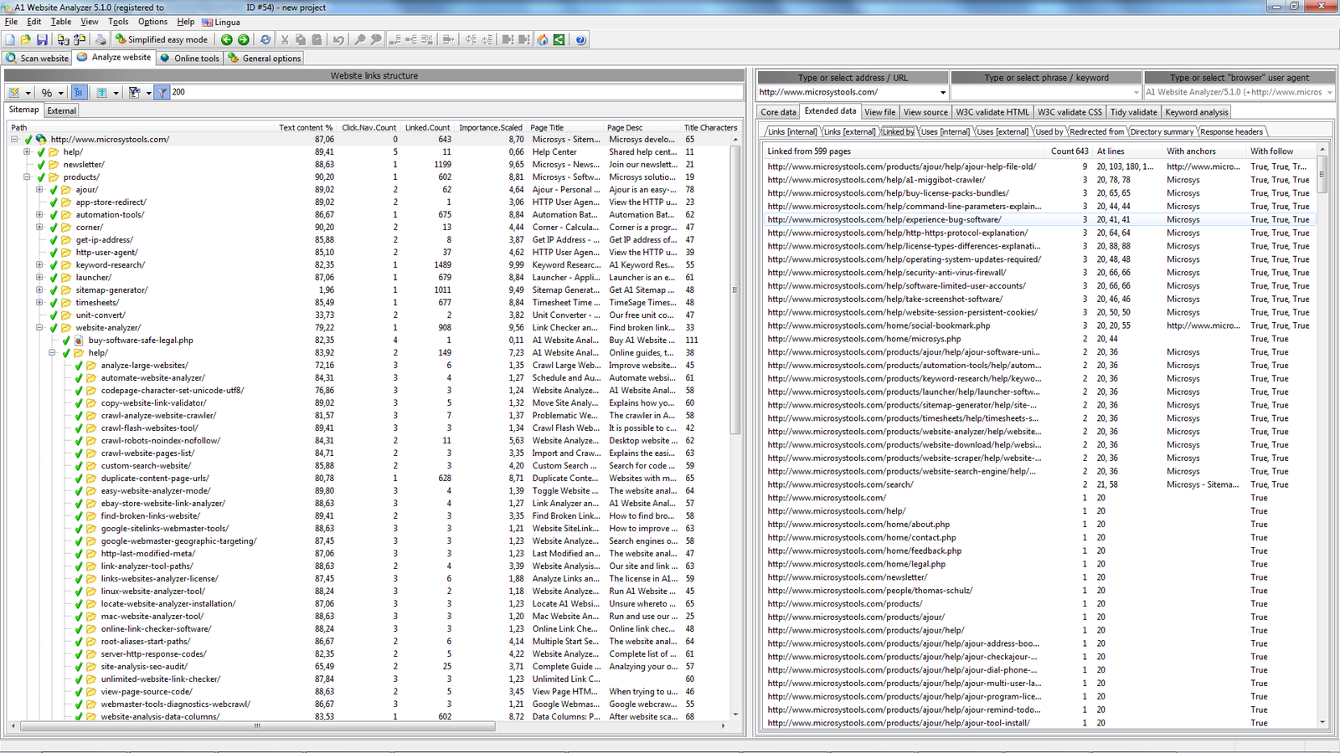Image resolution: width=1340 pixels, height=753 pixels.
Task: Click the Type or select address / URL header
Action: [x=853, y=78]
